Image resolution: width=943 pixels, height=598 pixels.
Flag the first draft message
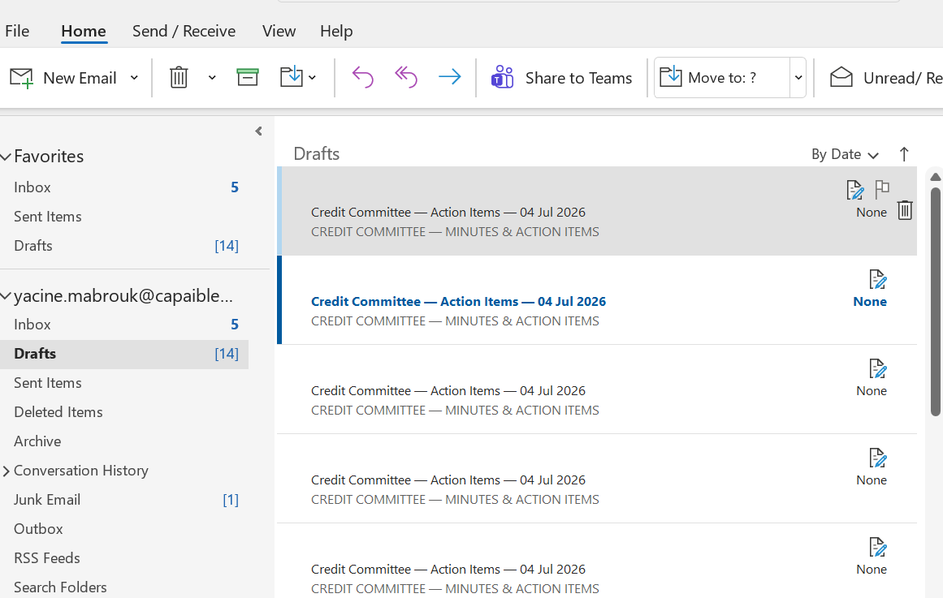(x=882, y=189)
